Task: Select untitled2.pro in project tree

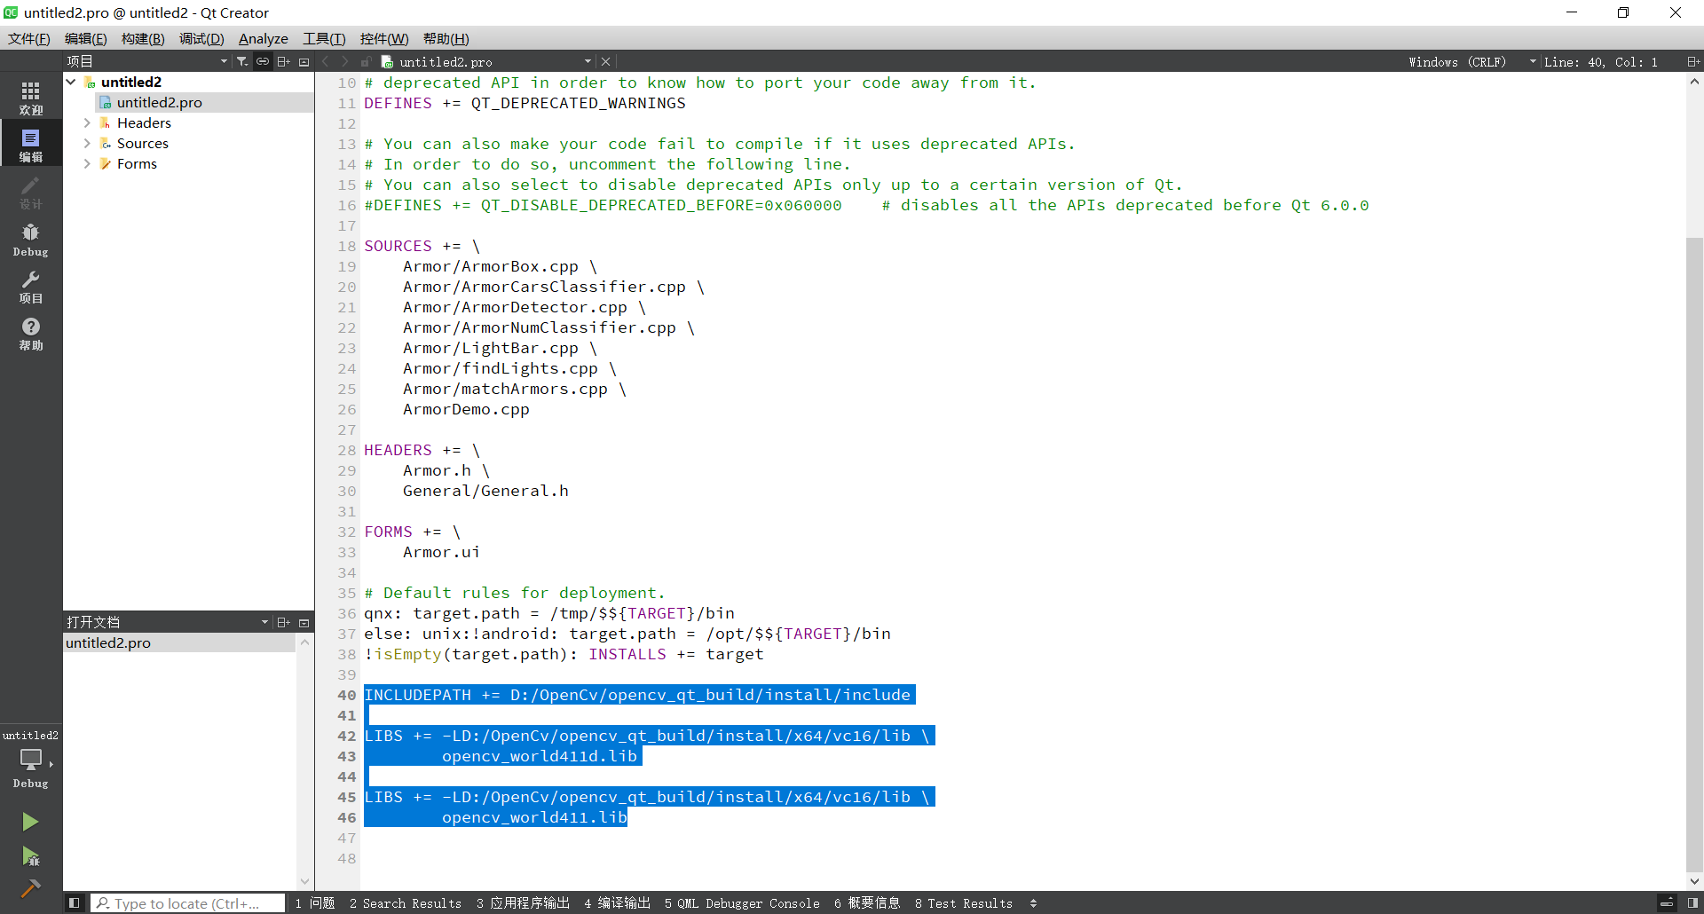Action: click(159, 102)
